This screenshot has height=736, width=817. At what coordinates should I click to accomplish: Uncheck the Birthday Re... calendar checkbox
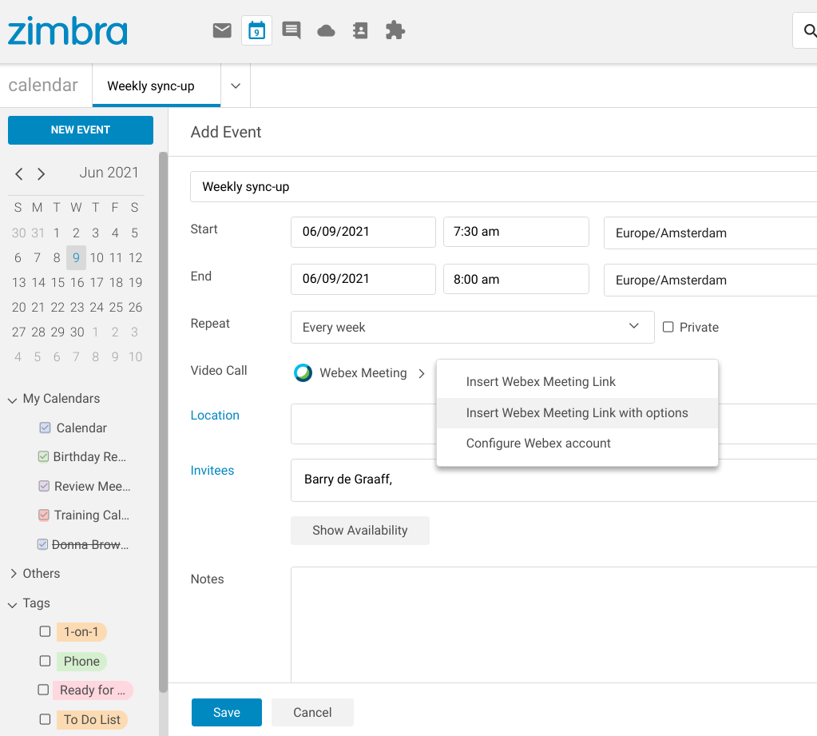tap(44, 456)
